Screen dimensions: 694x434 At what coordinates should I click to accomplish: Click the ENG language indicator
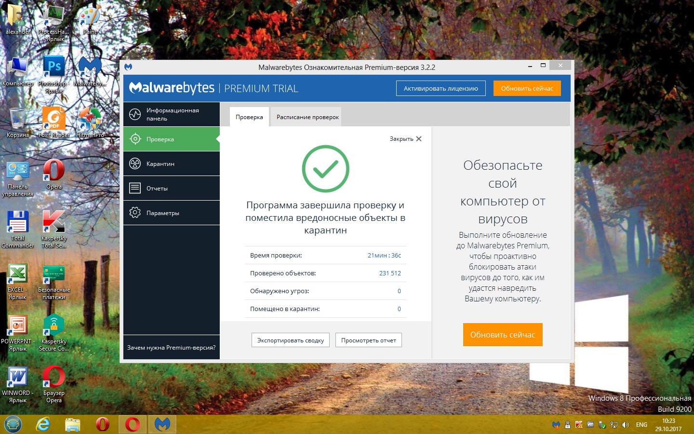(x=641, y=425)
